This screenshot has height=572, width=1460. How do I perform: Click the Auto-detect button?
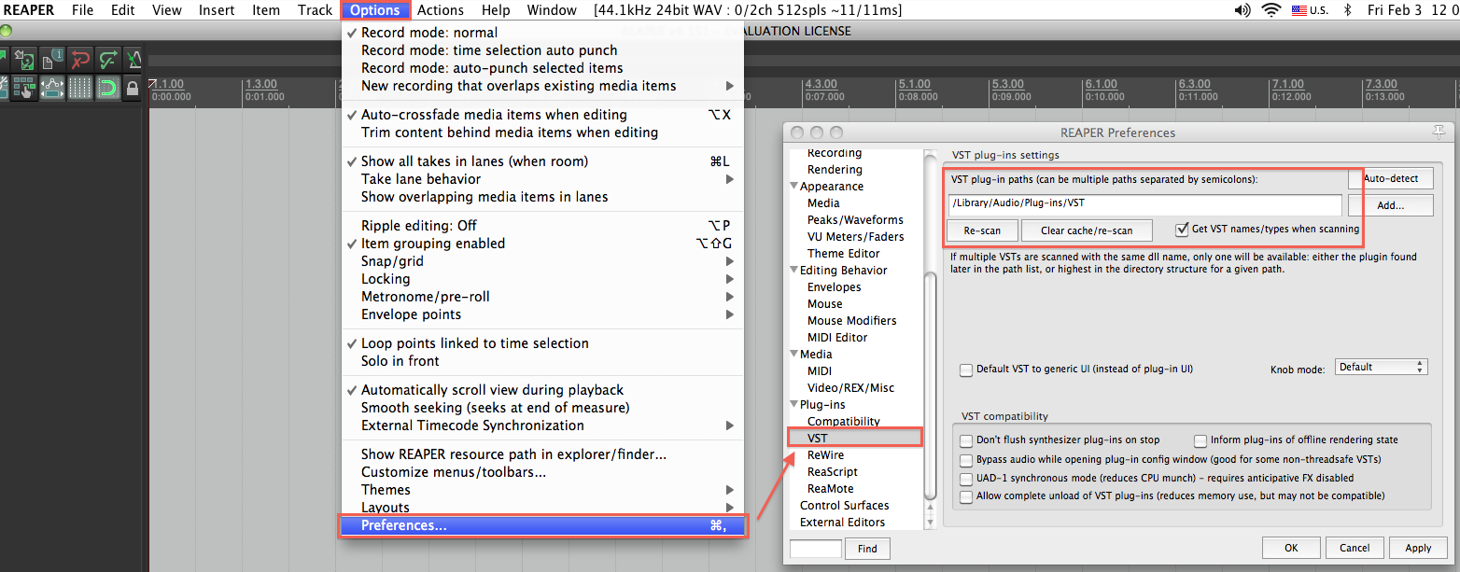pos(1390,178)
